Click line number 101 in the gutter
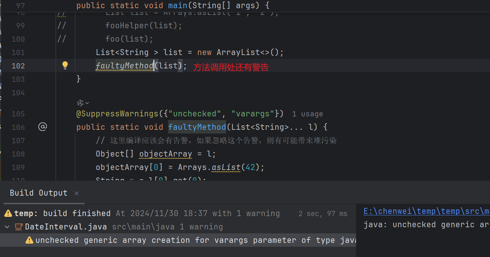The image size is (490, 257). pyautogui.click(x=18, y=52)
